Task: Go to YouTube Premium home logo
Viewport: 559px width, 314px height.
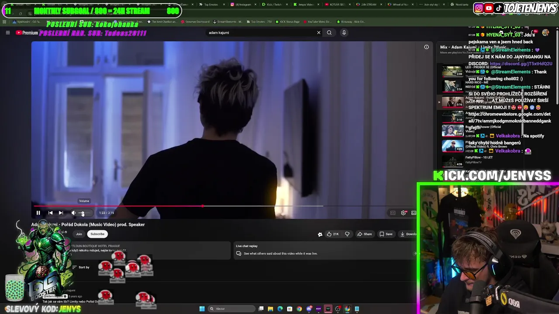Action: point(27,33)
